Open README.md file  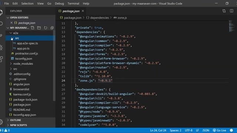point(21,110)
